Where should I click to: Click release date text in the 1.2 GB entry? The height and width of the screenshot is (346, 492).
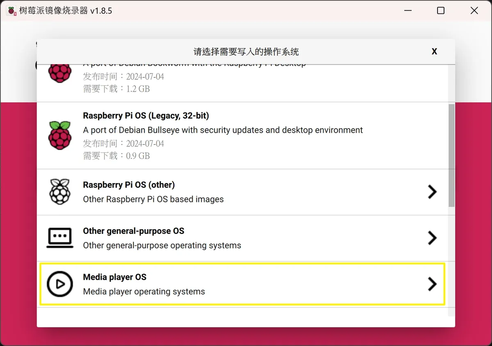(x=123, y=77)
